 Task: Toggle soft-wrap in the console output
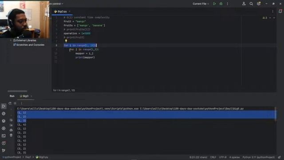point(11,120)
